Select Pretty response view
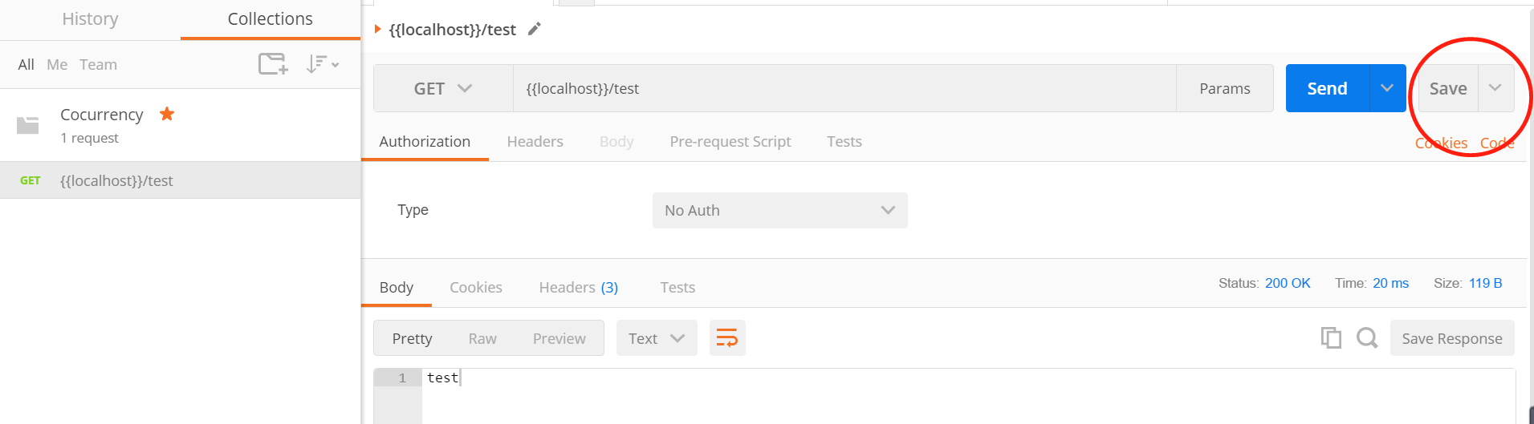 [x=412, y=338]
